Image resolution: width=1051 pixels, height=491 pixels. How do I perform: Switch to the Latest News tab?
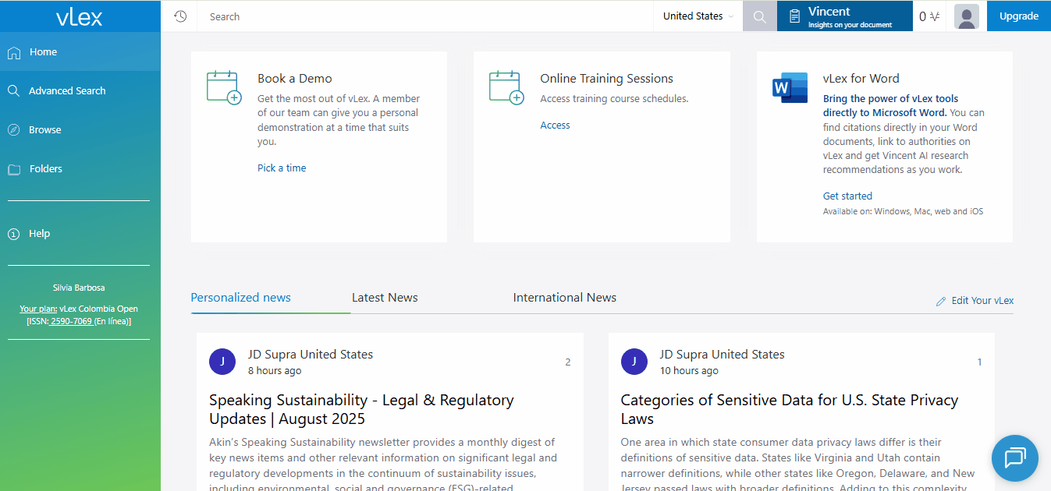tap(385, 298)
